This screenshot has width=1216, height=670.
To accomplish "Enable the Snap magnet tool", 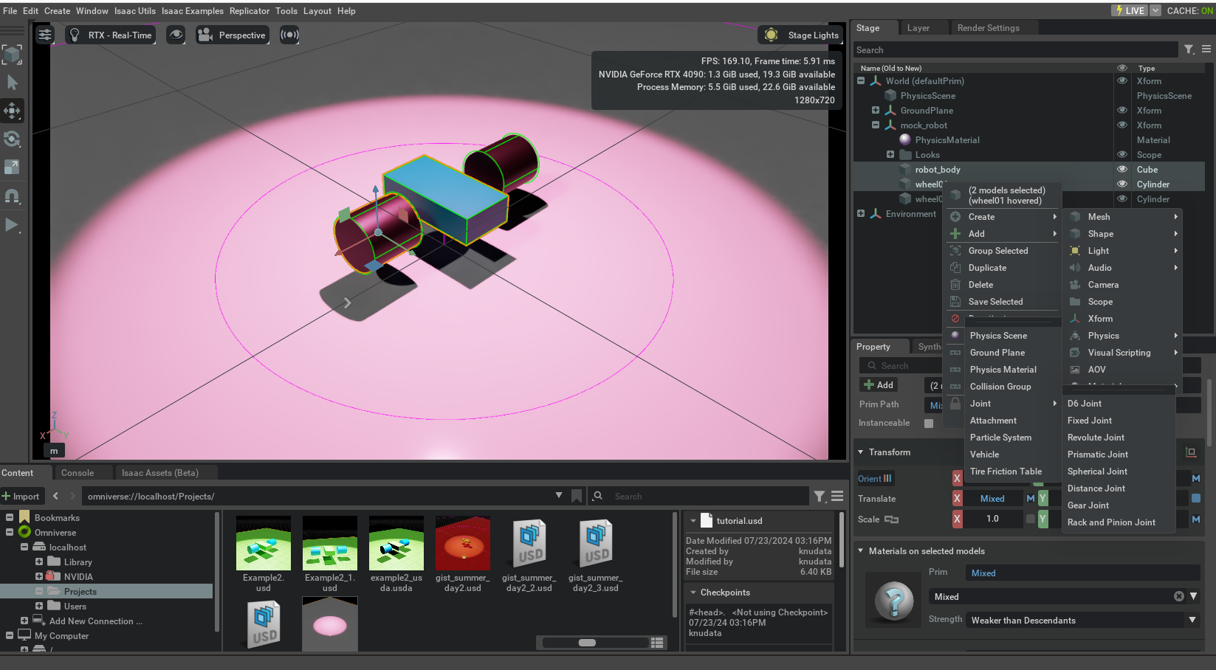I will [12, 196].
